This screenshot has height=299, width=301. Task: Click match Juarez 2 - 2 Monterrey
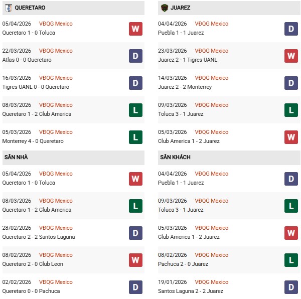click(x=185, y=87)
